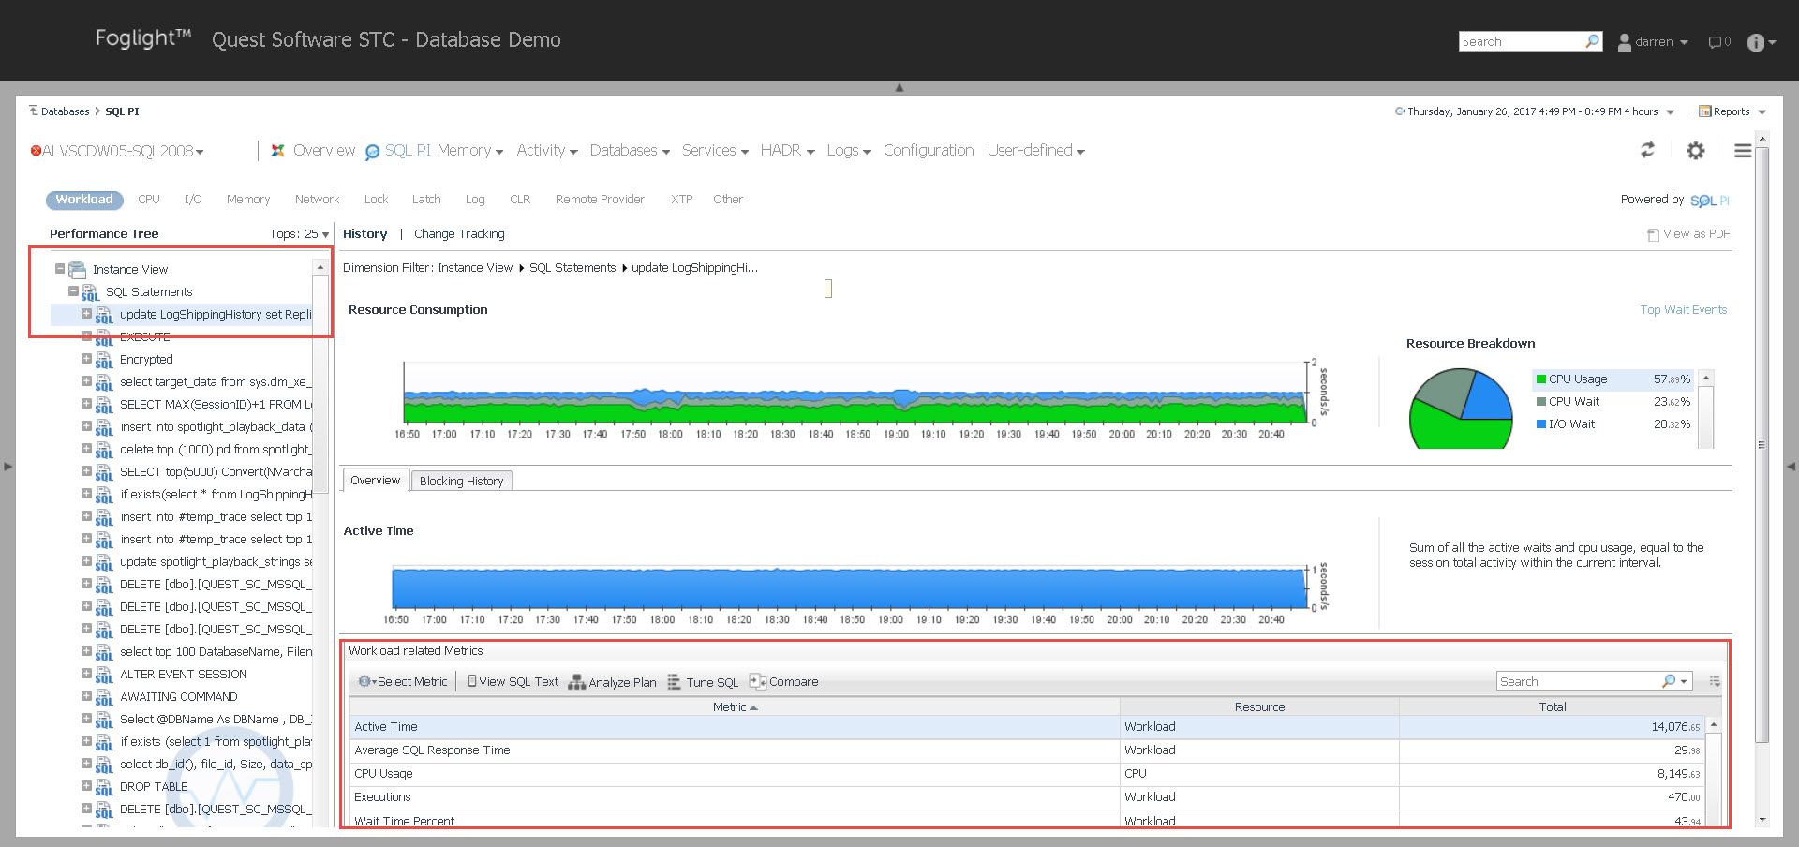Click the Select Metric icon
Image resolution: width=1799 pixels, height=847 pixels.
(x=364, y=681)
